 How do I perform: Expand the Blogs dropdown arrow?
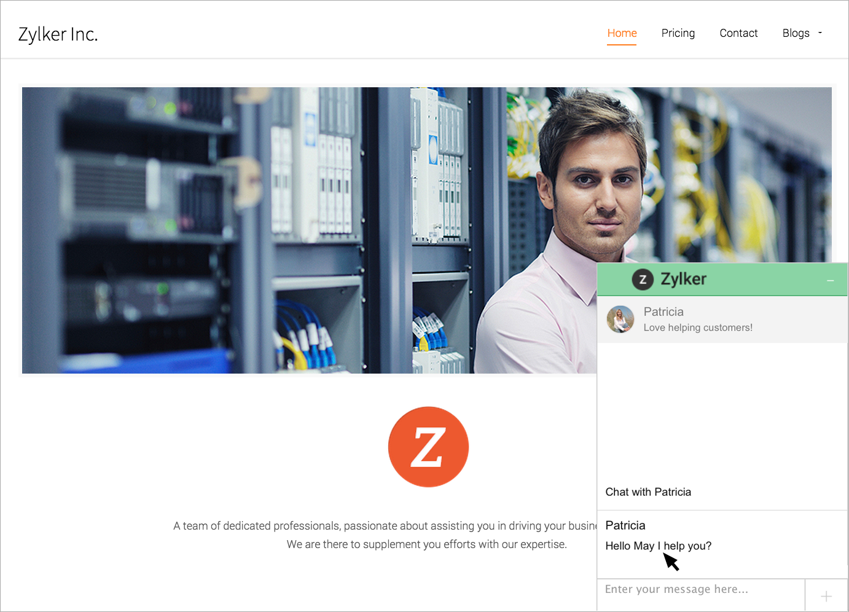click(x=820, y=33)
